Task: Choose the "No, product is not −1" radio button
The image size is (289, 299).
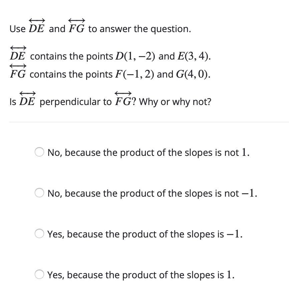Action: pos(39,193)
